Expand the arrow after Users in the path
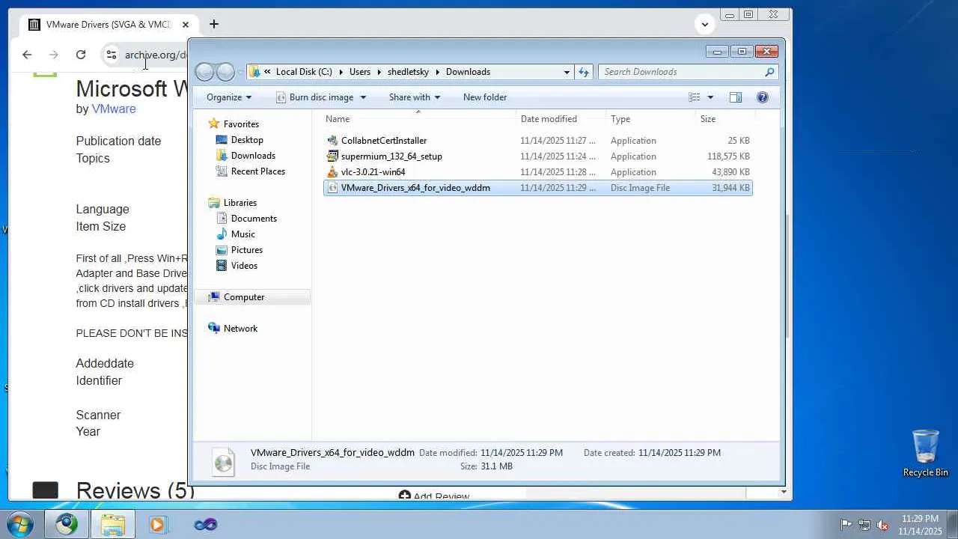Viewport: 958px width, 539px height. coord(379,72)
